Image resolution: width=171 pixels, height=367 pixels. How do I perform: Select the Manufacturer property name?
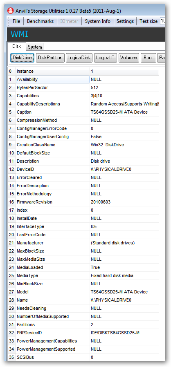30,243
